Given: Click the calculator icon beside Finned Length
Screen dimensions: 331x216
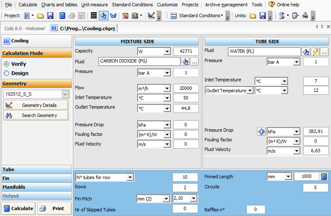Looking at the screenshot, I should (x=323, y=177).
